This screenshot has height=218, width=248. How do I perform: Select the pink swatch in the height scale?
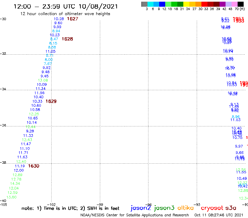pyautogui.click(x=234, y=4)
